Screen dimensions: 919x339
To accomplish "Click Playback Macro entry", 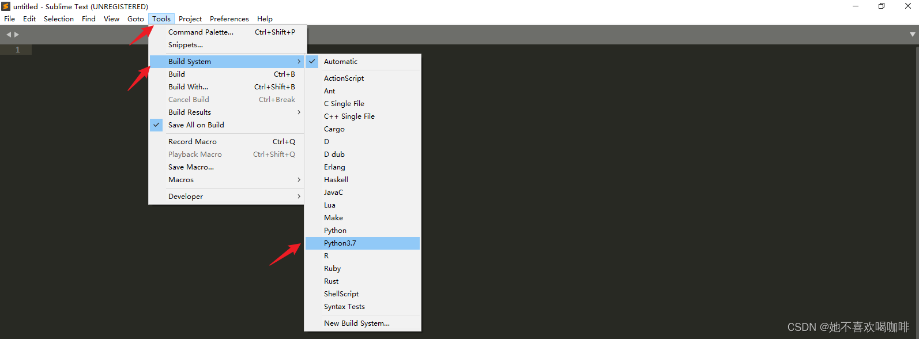I will point(228,154).
